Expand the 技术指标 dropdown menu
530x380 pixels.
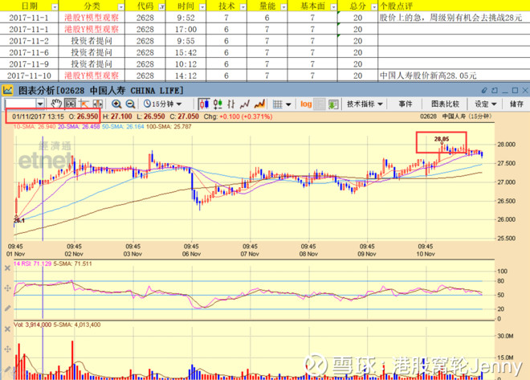tap(365, 104)
